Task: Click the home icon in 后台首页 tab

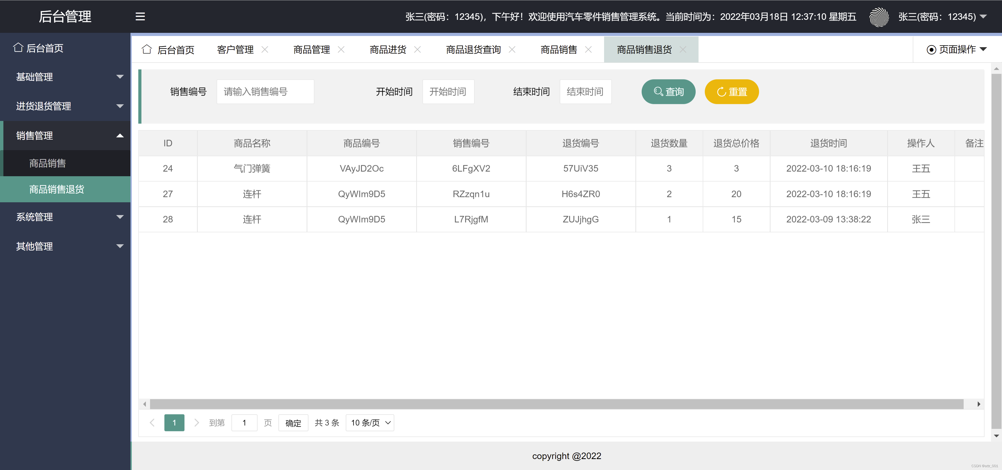Action: click(147, 49)
